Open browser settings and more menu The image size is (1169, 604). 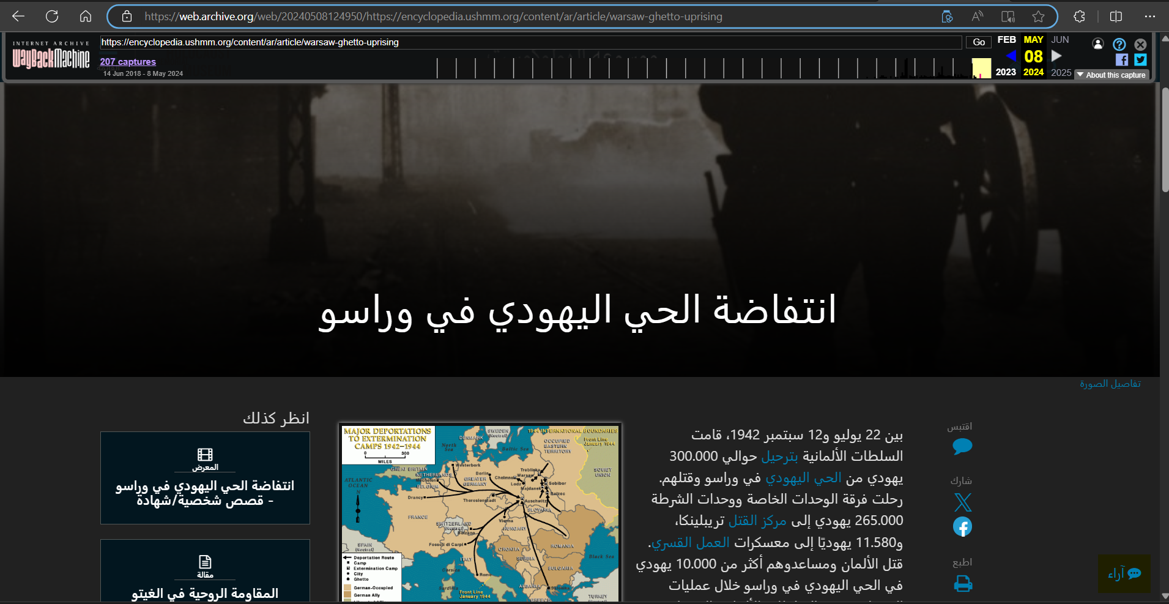click(1149, 17)
